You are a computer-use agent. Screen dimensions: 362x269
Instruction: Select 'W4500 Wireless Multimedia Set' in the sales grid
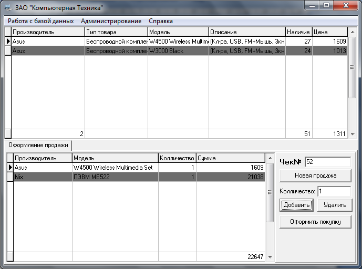(x=115, y=168)
